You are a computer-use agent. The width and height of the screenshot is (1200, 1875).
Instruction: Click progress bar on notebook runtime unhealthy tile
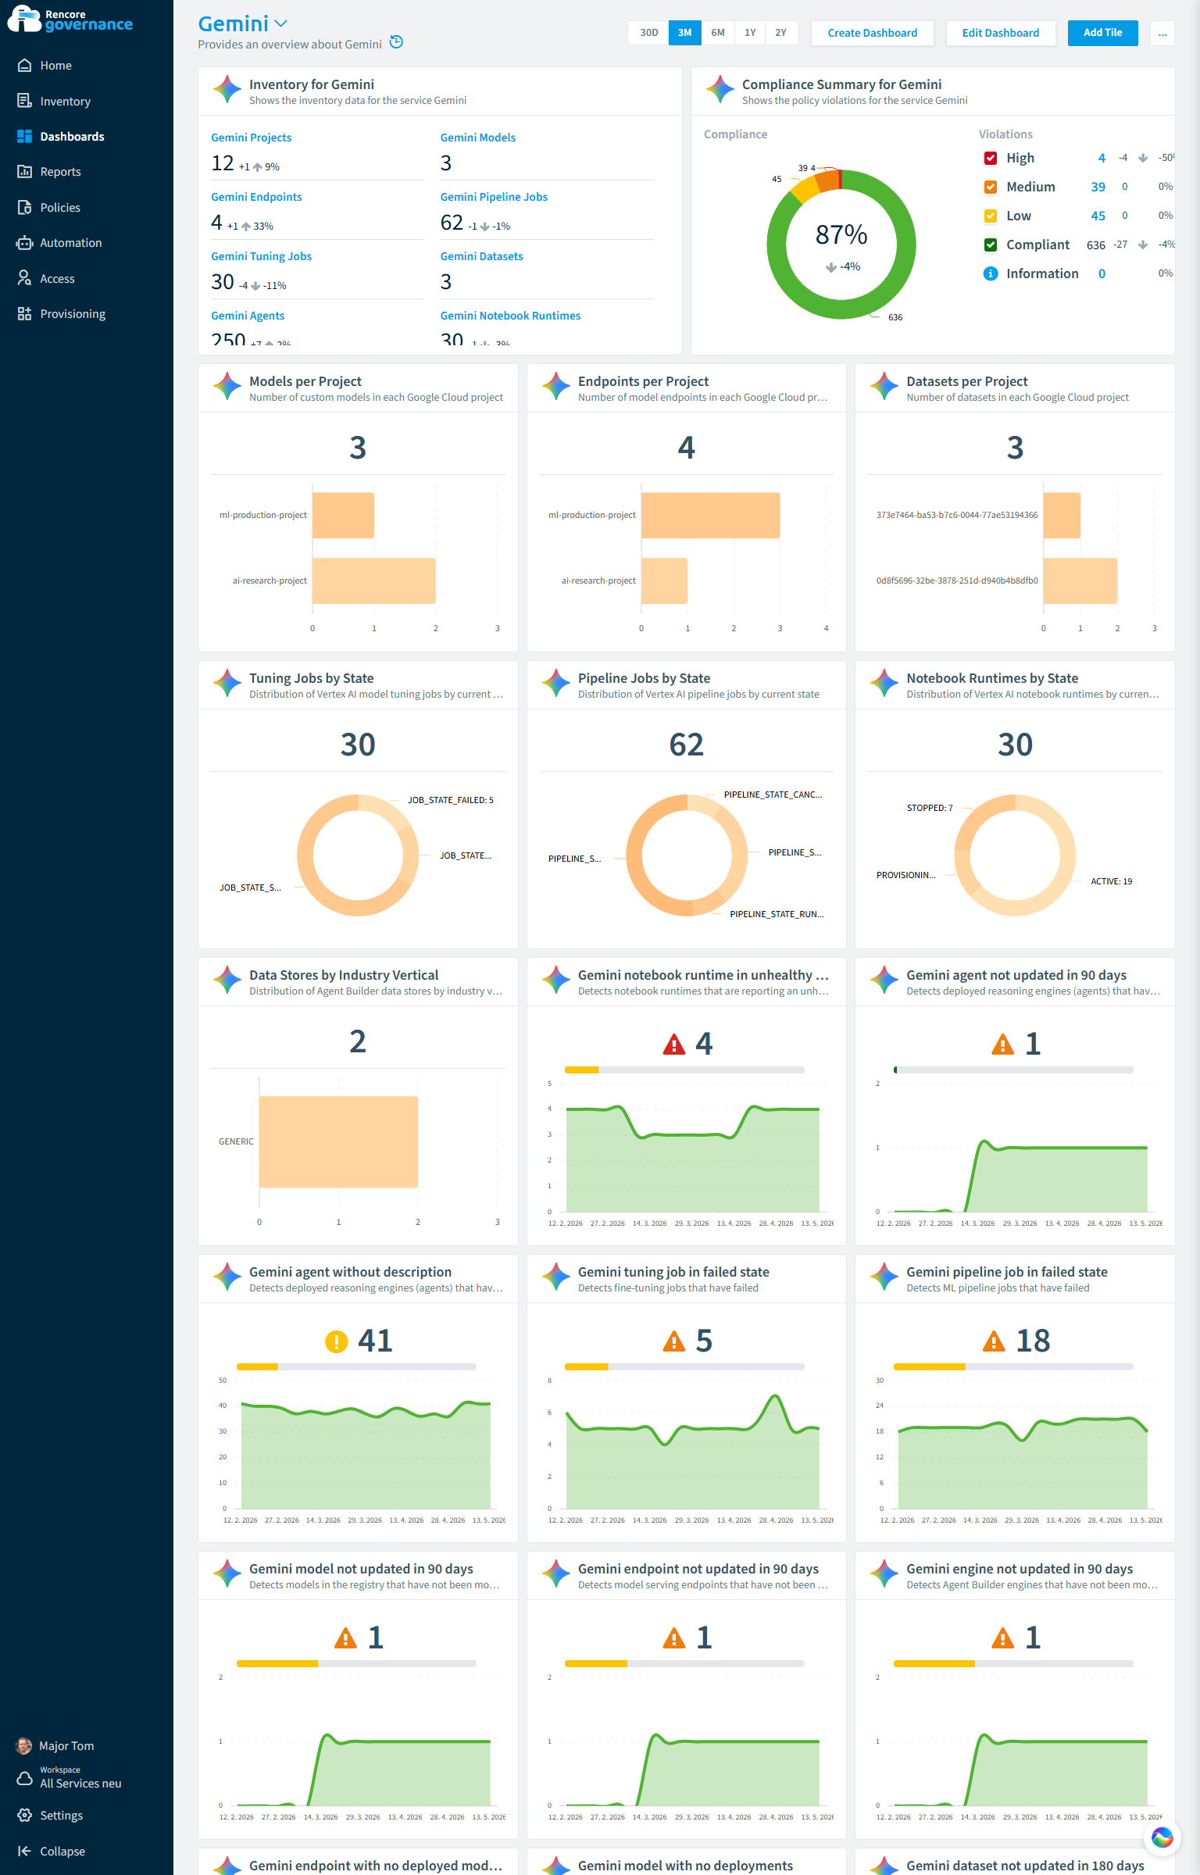tap(684, 1070)
